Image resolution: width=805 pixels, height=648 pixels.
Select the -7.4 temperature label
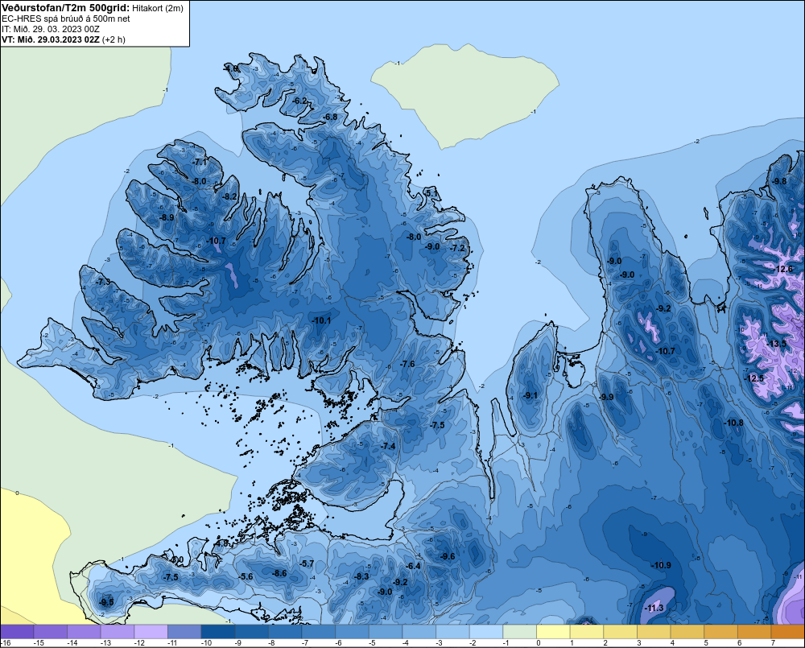coord(389,446)
